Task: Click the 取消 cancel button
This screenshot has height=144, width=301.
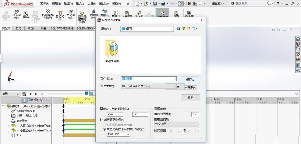Action: point(190,98)
